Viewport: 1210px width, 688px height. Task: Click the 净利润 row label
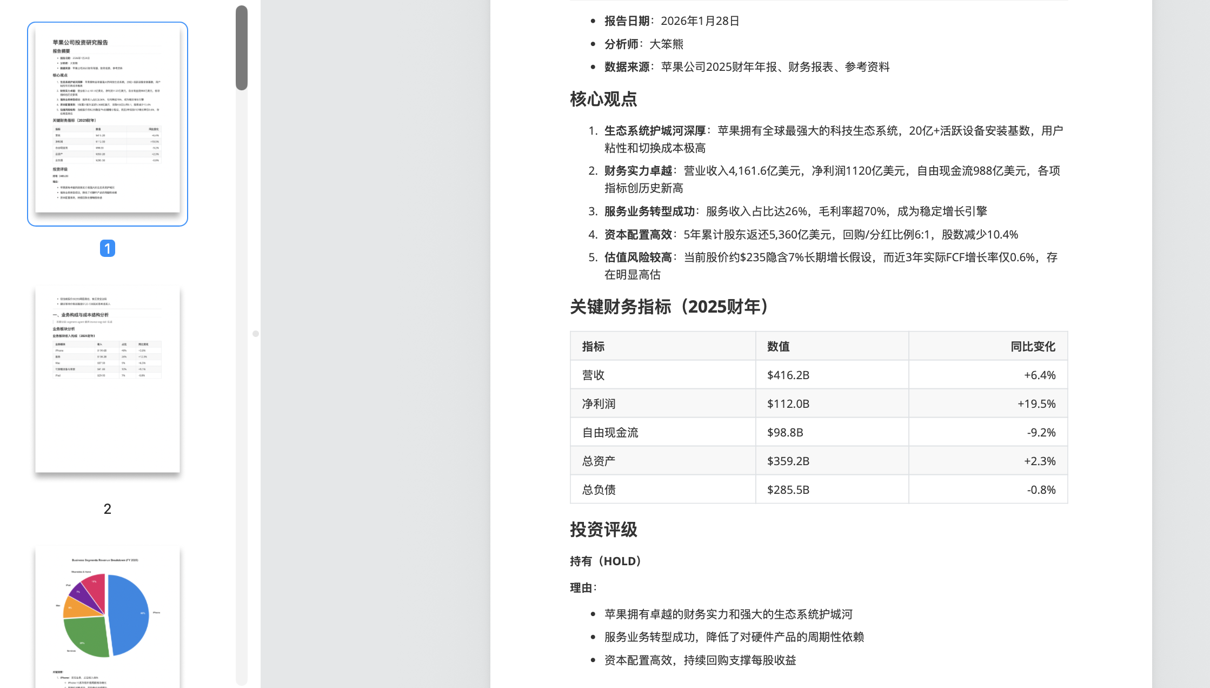pyautogui.click(x=599, y=404)
